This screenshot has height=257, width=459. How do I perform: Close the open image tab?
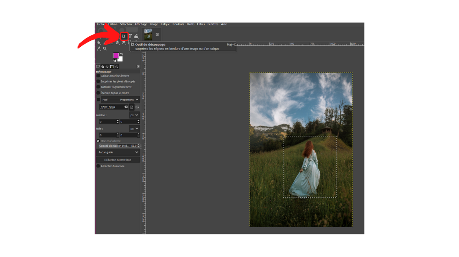tap(157, 34)
